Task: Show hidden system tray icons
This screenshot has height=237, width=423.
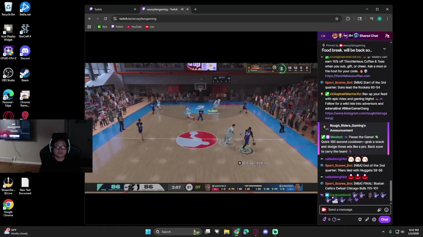Action: (x=384, y=232)
